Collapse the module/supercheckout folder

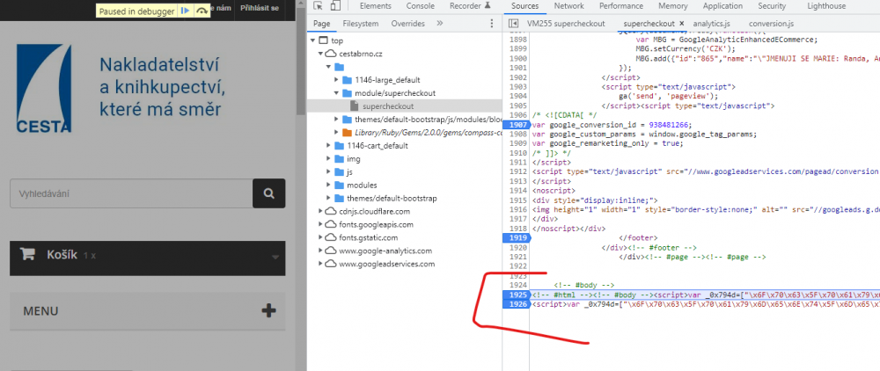coord(336,92)
